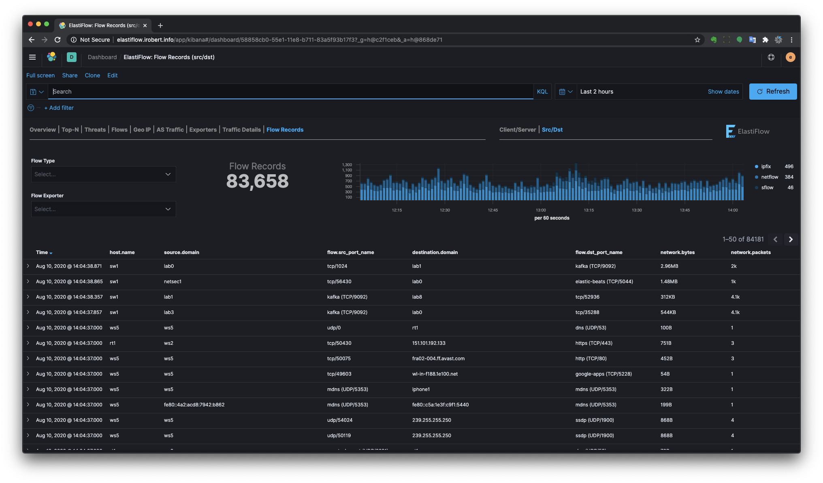823x483 pixels.
Task: Click the browser address bar URL
Action: [x=279, y=40]
